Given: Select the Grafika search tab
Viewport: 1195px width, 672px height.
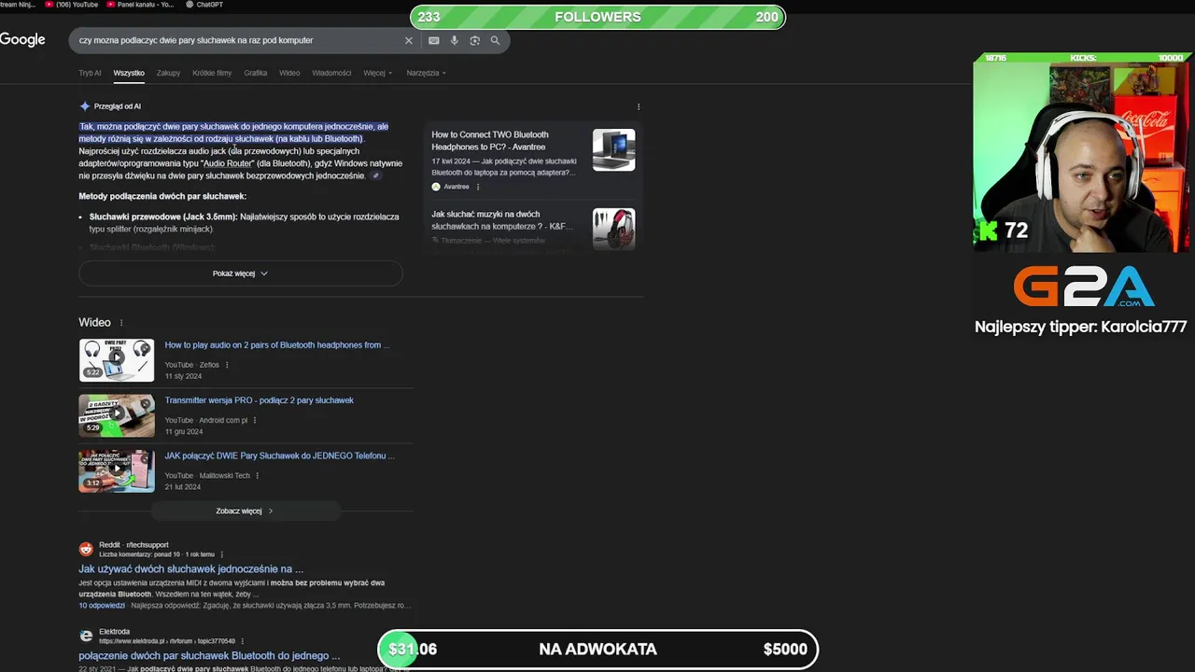Looking at the screenshot, I should coord(256,73).
